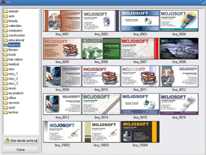Click the highlighted finances folder
The height and width of the screenshot is (155, 206).
click(12, 45)
